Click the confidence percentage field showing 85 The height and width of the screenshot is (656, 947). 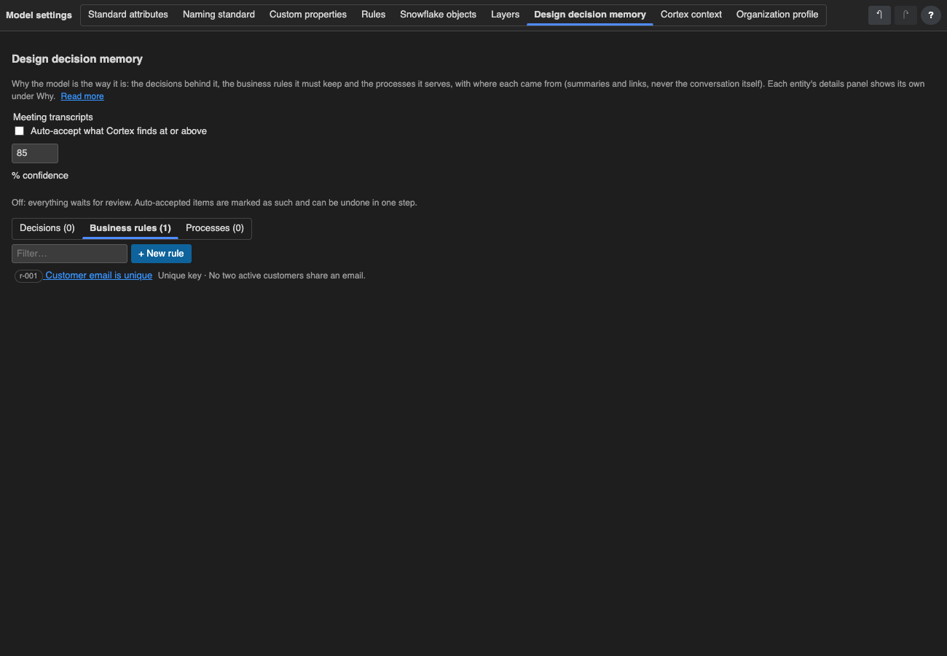35,153
